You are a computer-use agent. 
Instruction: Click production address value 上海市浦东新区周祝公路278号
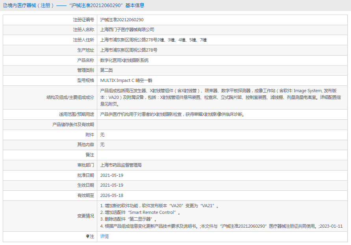[129, 50]
